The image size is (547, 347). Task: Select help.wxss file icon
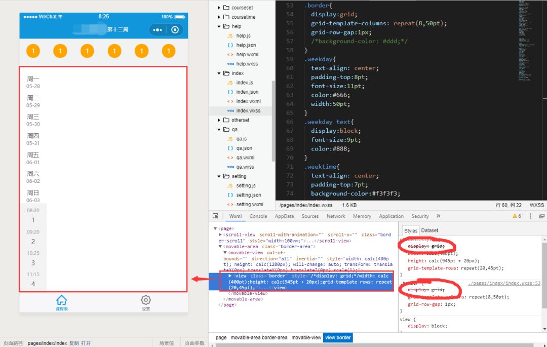click(x=230, y=64)
